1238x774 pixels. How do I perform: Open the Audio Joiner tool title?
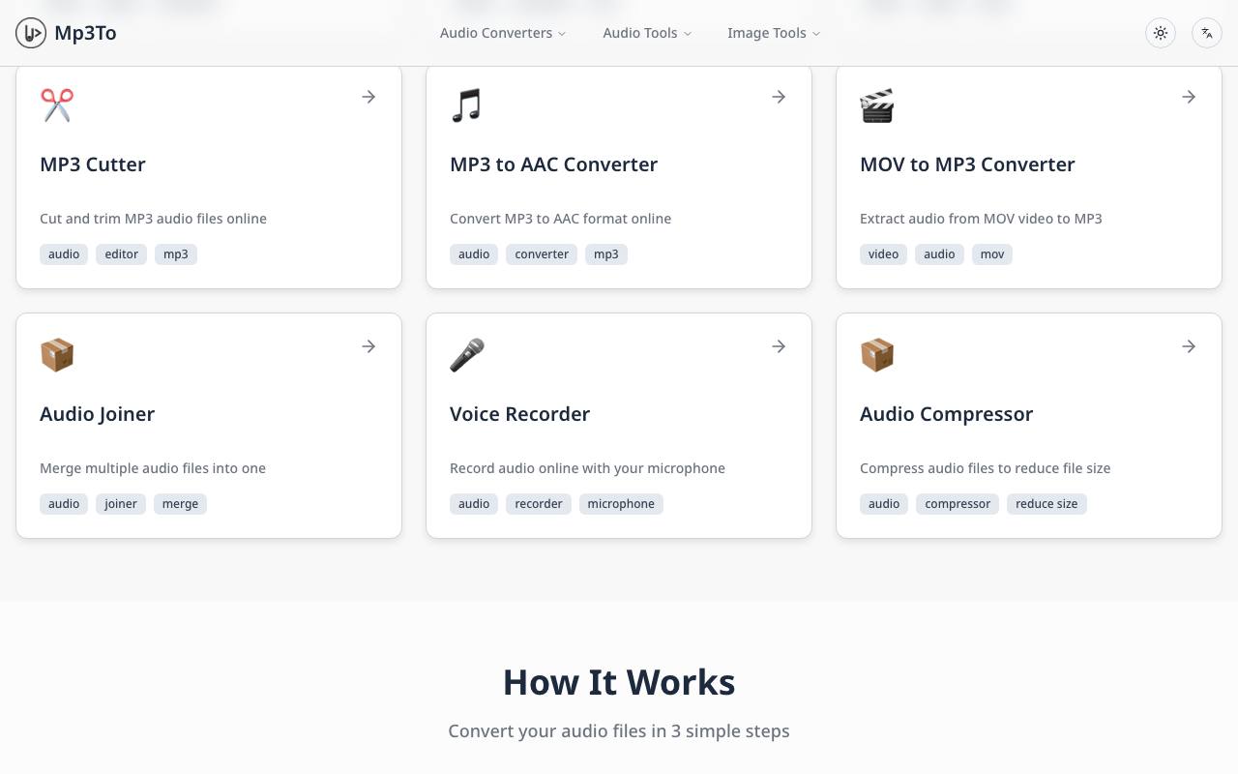(97, 414)
